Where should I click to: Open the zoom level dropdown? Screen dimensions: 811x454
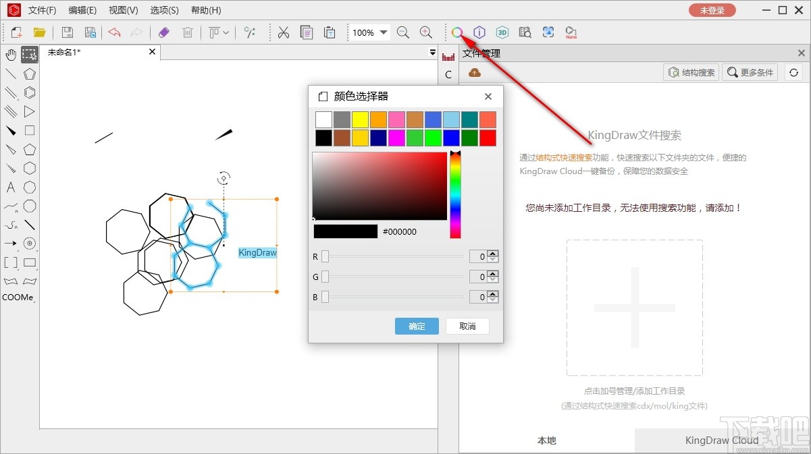coord(383,32)
